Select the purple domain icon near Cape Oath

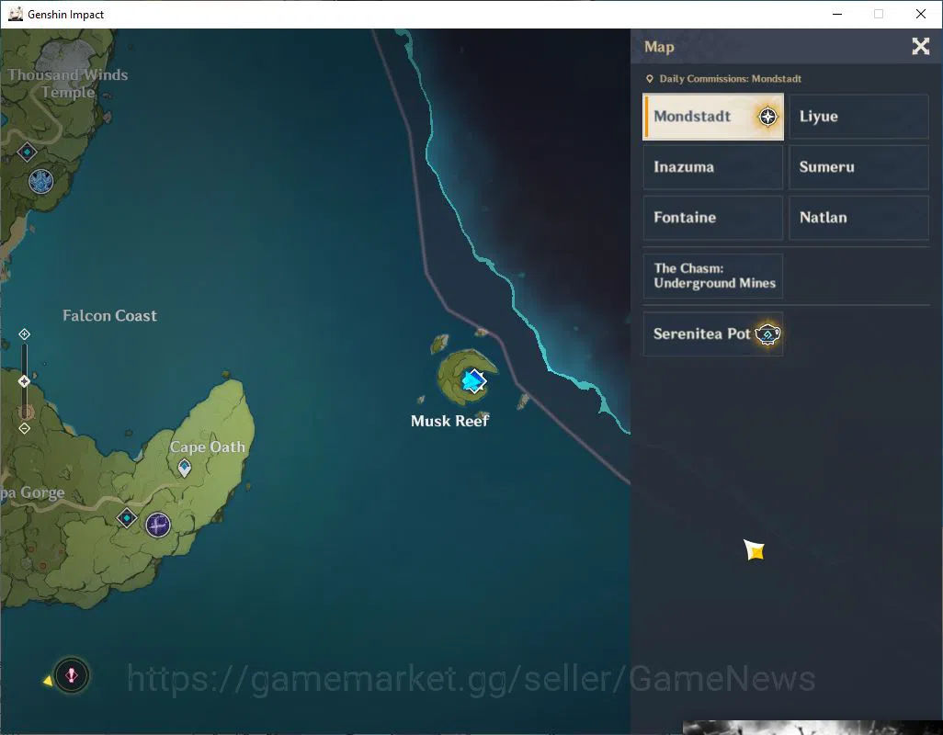click(158, 525)
